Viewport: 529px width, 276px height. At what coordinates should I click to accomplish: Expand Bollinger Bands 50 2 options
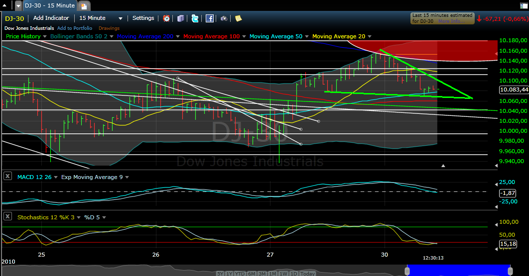(x=112, y=36)
